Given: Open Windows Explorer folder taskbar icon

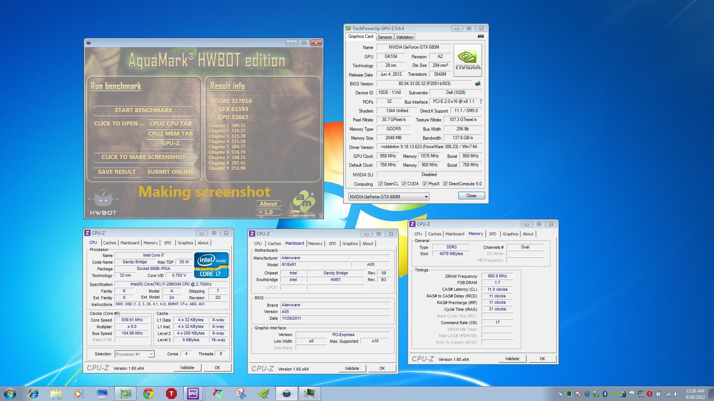Looking at the screenshot, I should (x=56, y=394).
